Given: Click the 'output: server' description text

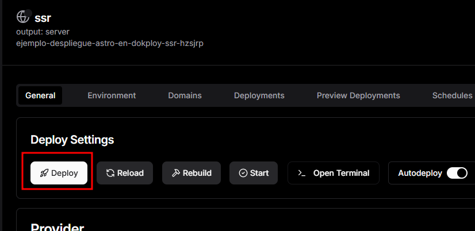Looking at the screenshot, I should coord(43,32).
